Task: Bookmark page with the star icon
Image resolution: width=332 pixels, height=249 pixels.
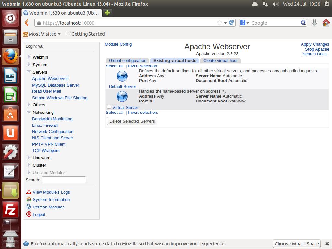Action: 219,23
